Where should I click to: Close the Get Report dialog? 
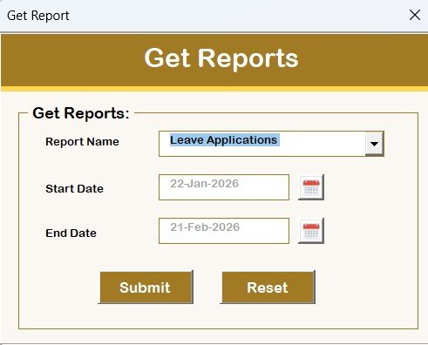point(415,15)
